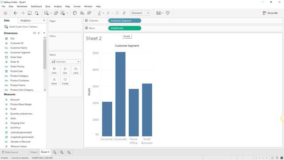Open the Analysis menu
This screenshot has height=160, width=284.
58,6
